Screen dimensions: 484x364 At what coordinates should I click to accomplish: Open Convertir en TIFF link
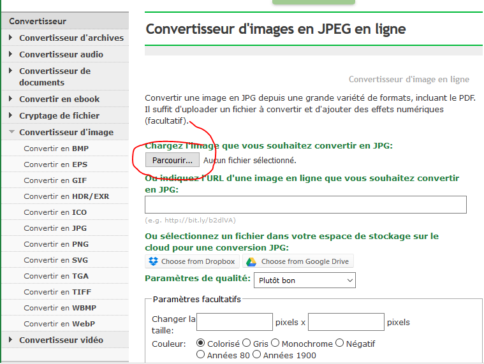tap(57, 292)
